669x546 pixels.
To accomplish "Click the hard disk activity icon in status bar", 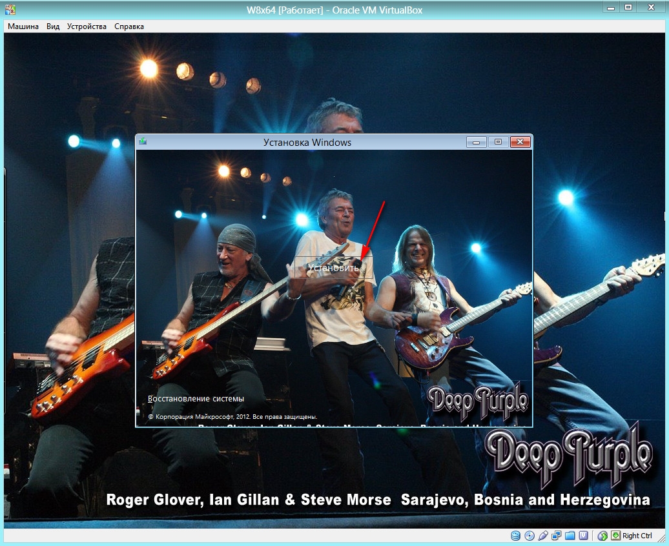I will click(515, 536).
